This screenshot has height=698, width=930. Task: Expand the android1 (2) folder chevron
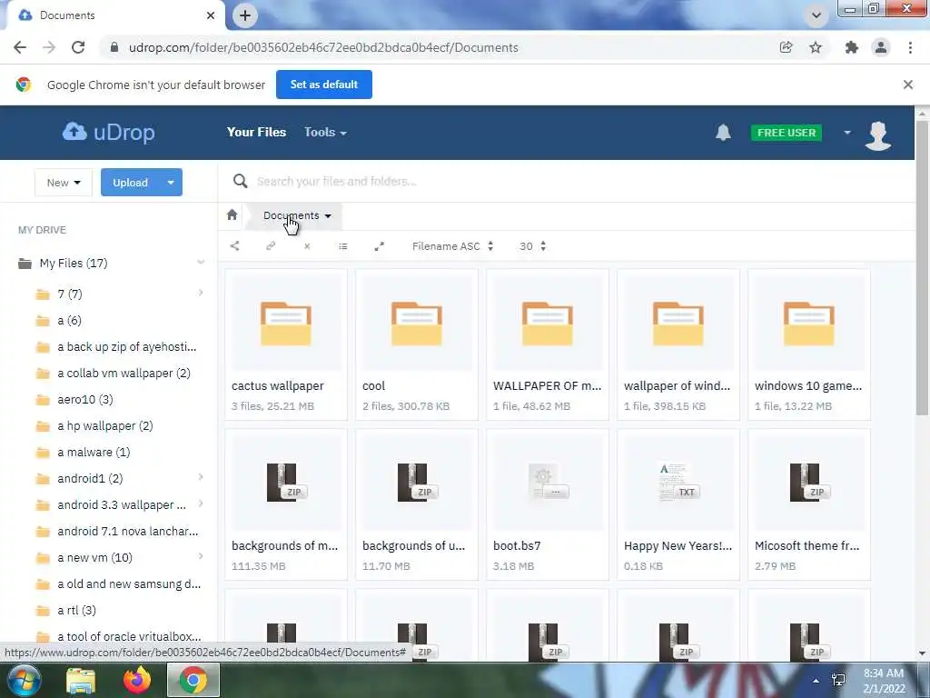click(201, 477)
